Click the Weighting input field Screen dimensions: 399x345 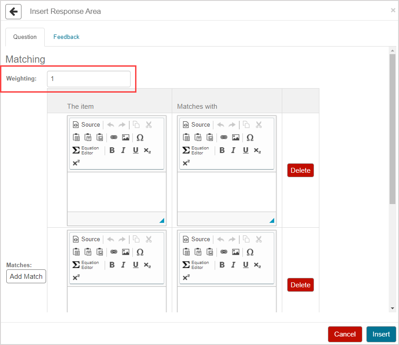(89, 79)
